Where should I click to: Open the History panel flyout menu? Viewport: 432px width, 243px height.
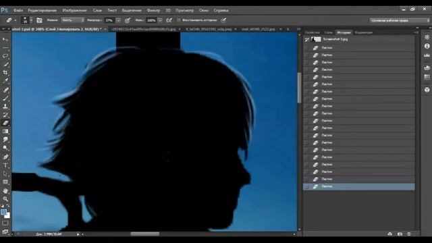point(416,32)
